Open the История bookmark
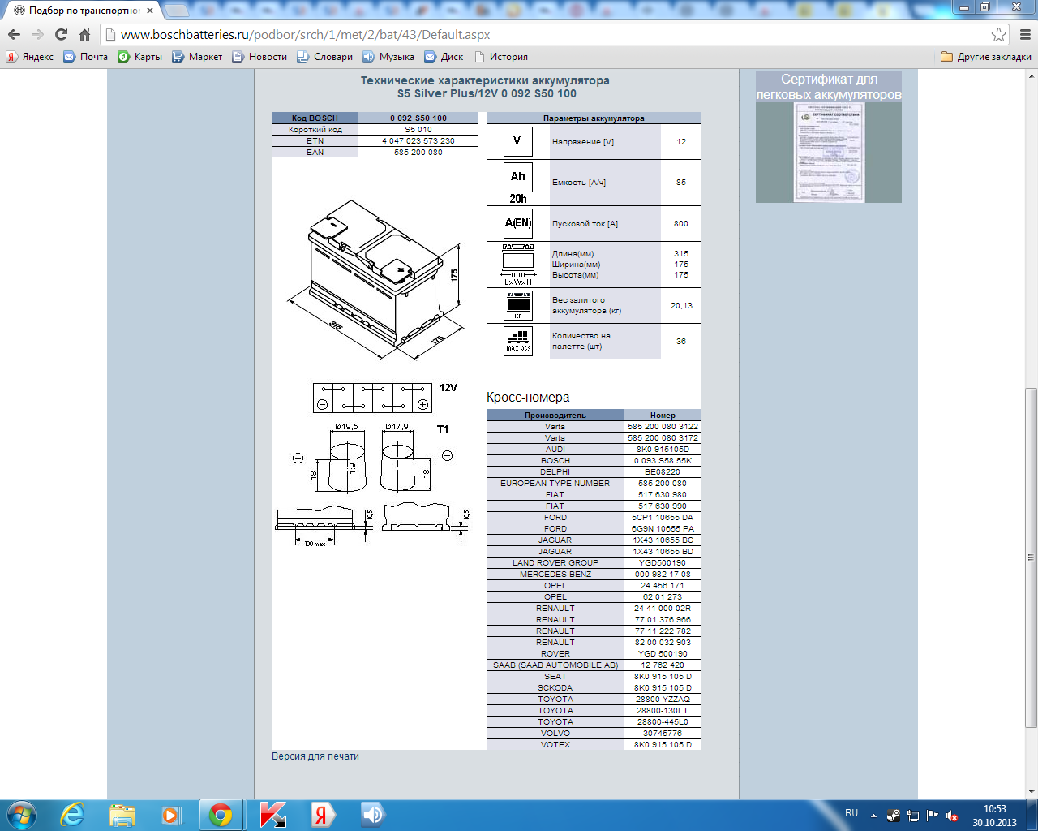 click(501, 57)
